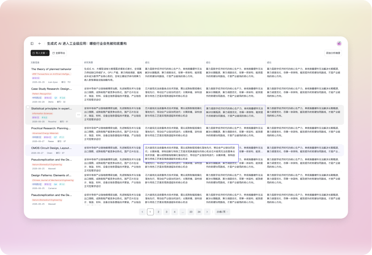The width and height of the screenshot is (372, 255).
Task: Click the 研究背景 column header
Action: click(x=88, y=63)
